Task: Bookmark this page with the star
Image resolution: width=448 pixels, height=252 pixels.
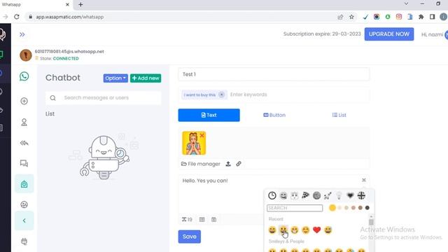Action: [x=351, y=17]
